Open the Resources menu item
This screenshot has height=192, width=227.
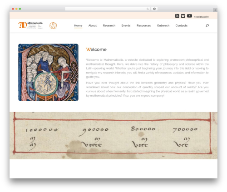point(143,25)
